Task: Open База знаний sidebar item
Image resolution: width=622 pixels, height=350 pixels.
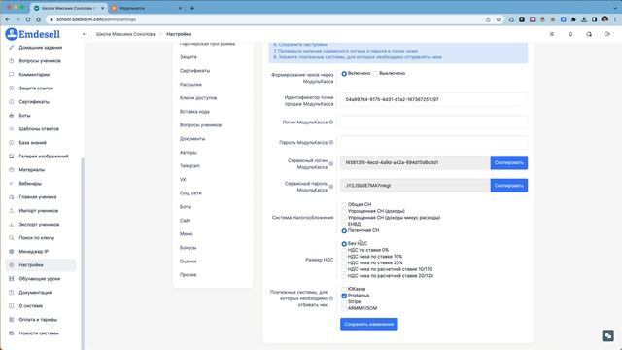Action: (x=32, y=143)
